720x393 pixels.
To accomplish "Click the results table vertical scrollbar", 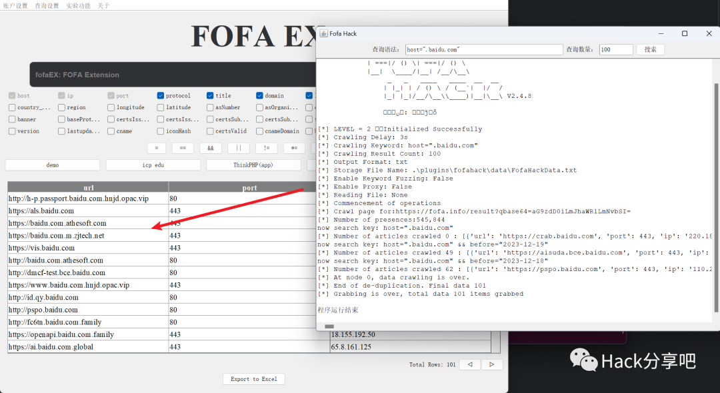I will pyautogui.click(x=495, y=342).
